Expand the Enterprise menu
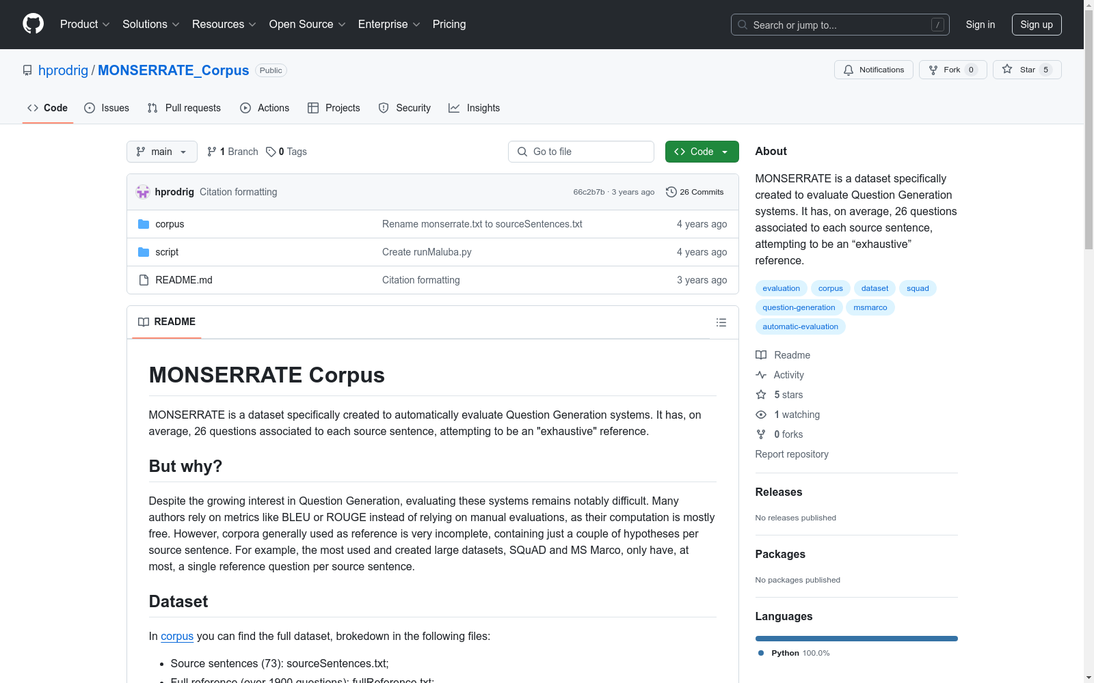 389,25
